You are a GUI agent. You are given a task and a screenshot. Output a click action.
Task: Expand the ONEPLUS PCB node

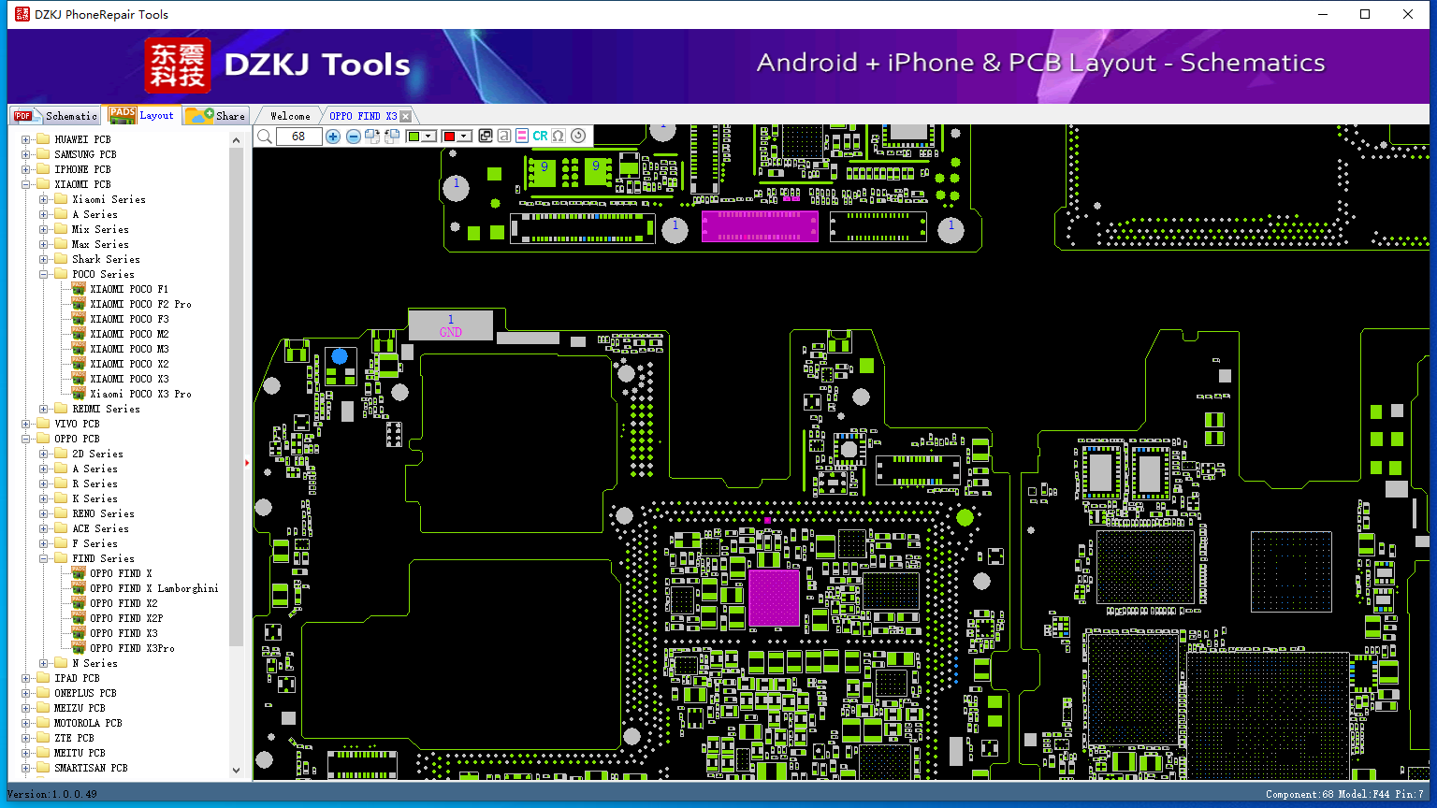(x=26, y=693)
